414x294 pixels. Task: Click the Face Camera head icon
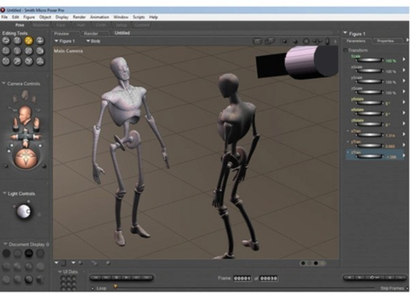[25, 94]
